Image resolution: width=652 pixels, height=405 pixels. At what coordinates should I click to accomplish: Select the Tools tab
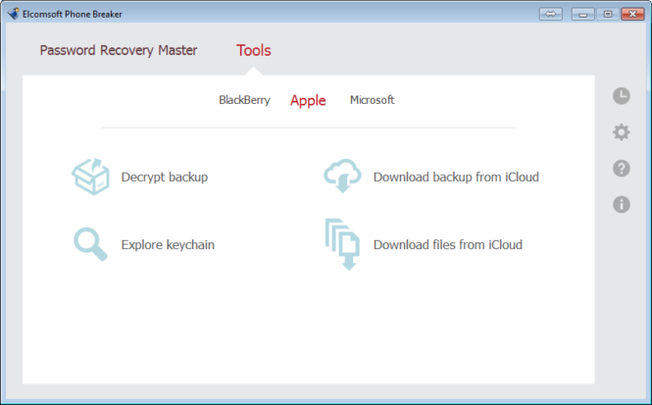tap(254, 50)
